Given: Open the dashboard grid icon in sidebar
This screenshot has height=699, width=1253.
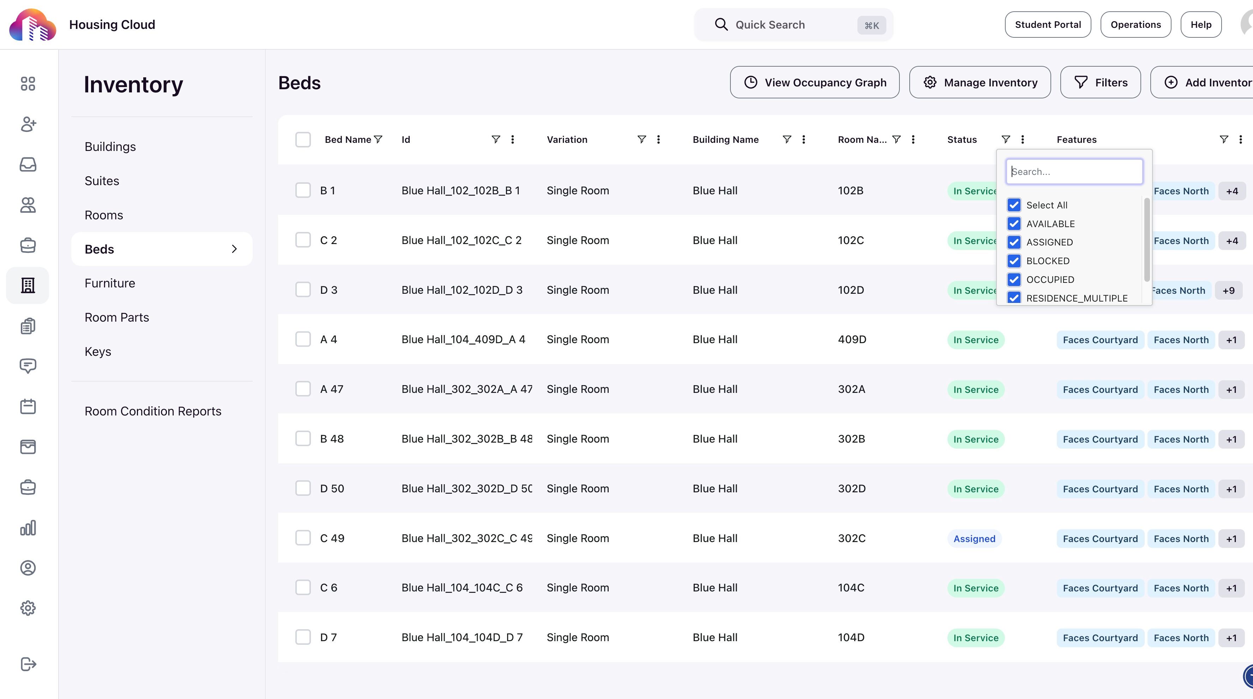Looking at the screenshot, I should [x=28, y=84].
